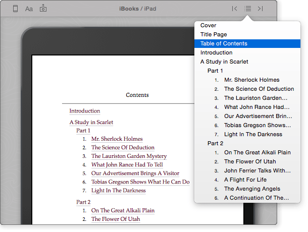Select Light In The Darkness popup entry

247,134
